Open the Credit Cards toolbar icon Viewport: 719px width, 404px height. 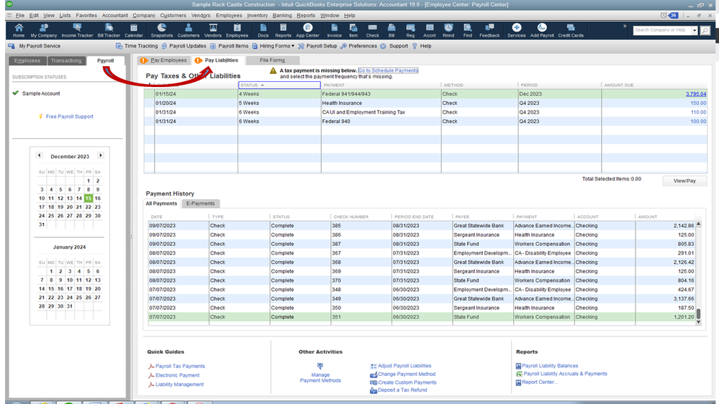571,29
